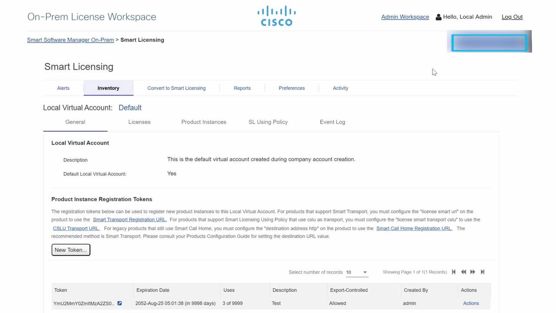The height and width of the screenshot is (313, 556).
Task: Go to next page of token records
Action: 473,272
